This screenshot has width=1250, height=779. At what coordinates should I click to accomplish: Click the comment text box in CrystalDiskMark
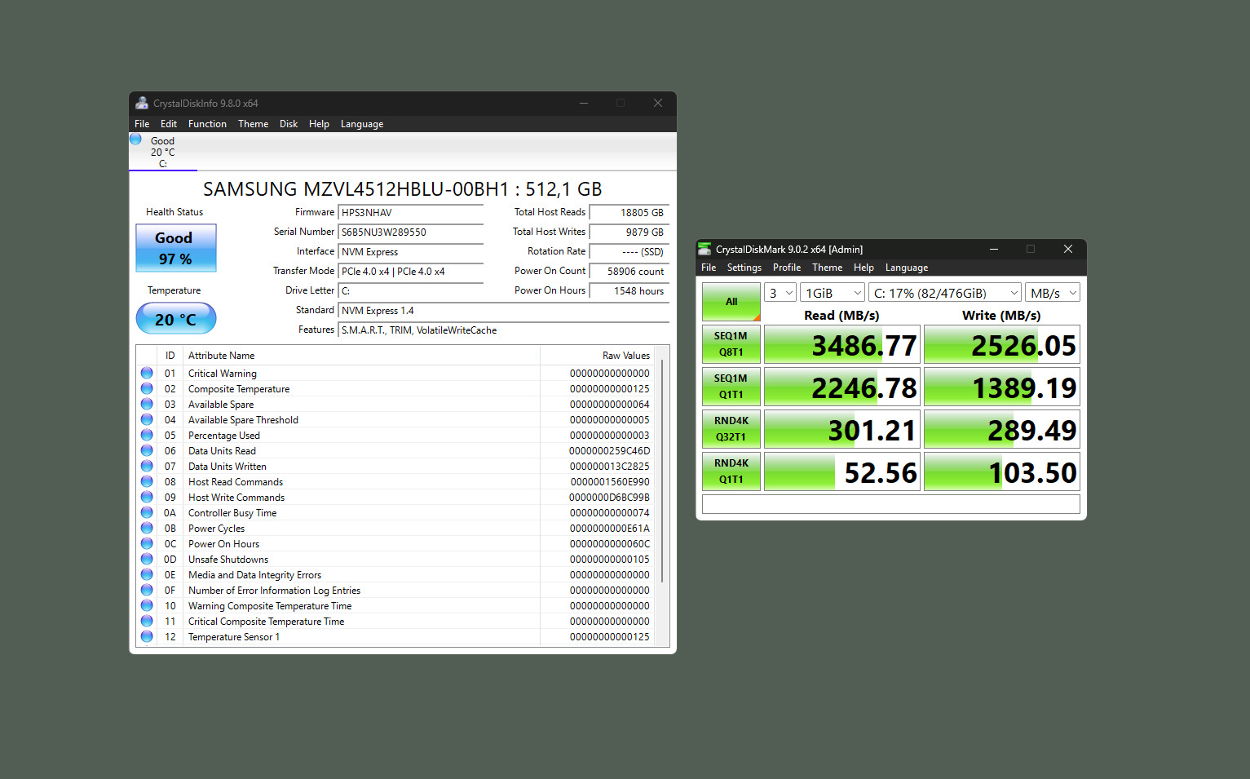click(891, 504)
